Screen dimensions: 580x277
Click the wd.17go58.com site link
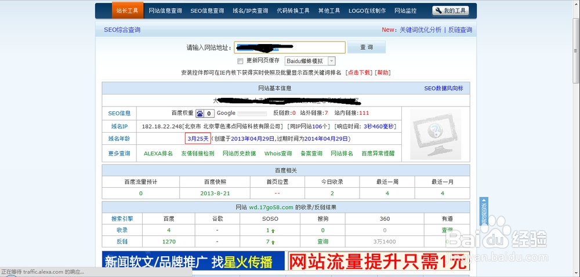pyautogui.click(x=271, y=207)
